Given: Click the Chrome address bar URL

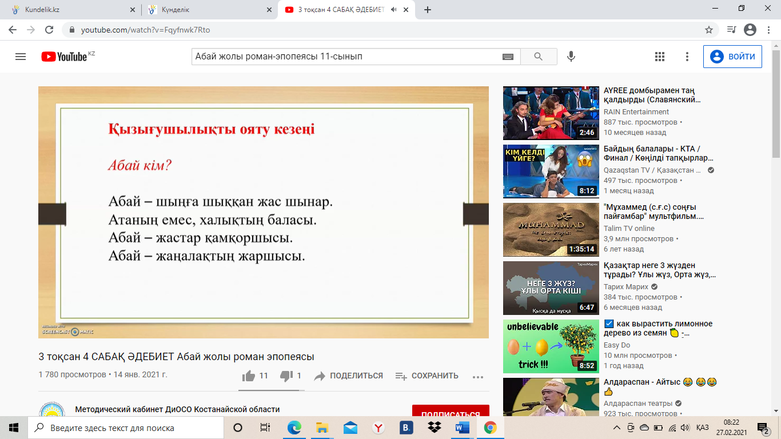Looking at the screenshot, I should (x=145, y=30).
